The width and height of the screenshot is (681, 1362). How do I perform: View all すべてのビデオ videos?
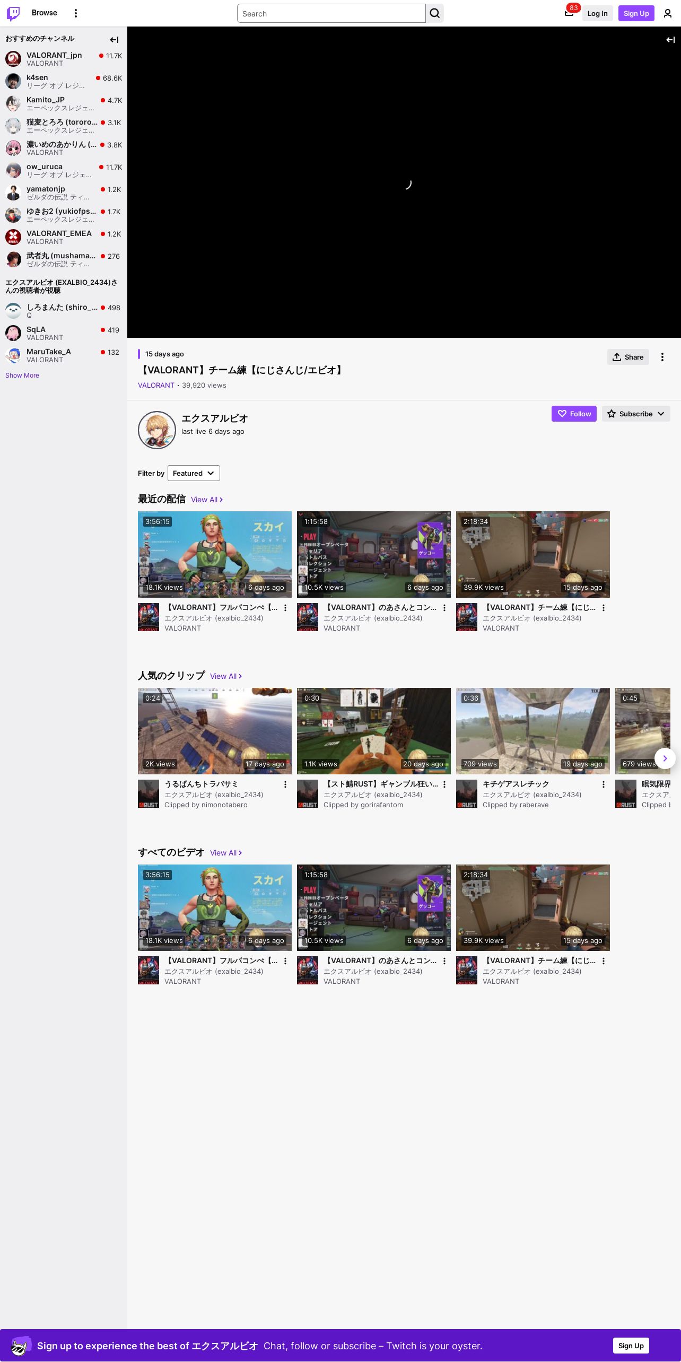(226, 853)
